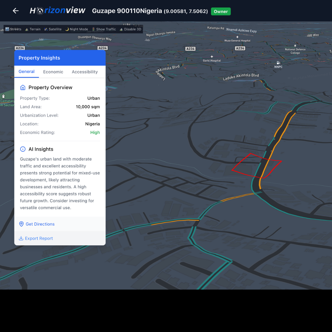The image size is (332, 332).
Task: Click the Property Insights panel header
Action: tap(60, 58)
